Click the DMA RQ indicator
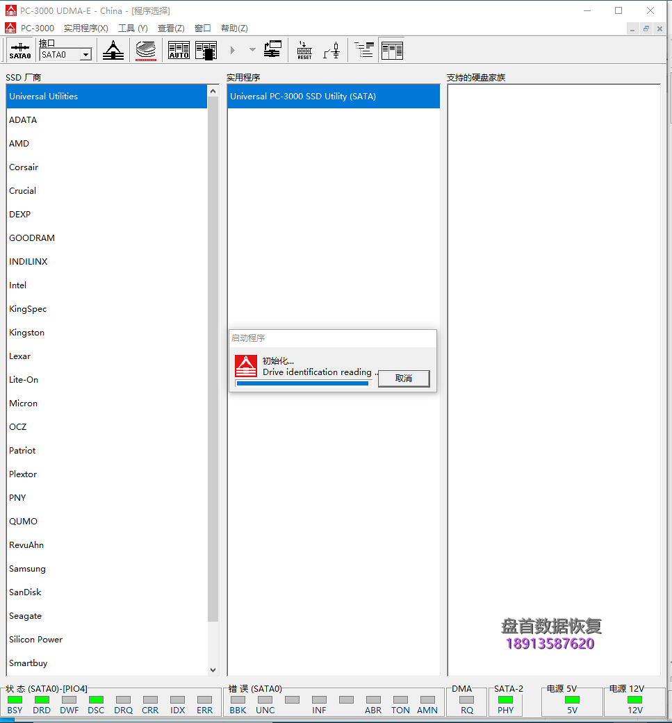672x723 pixels. [467, 700]
